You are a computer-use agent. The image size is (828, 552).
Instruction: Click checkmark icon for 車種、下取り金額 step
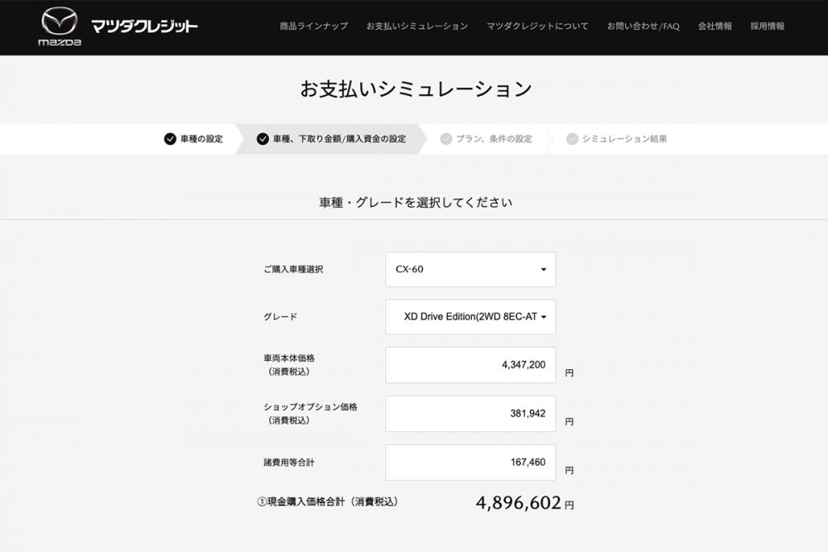[262, 139]
